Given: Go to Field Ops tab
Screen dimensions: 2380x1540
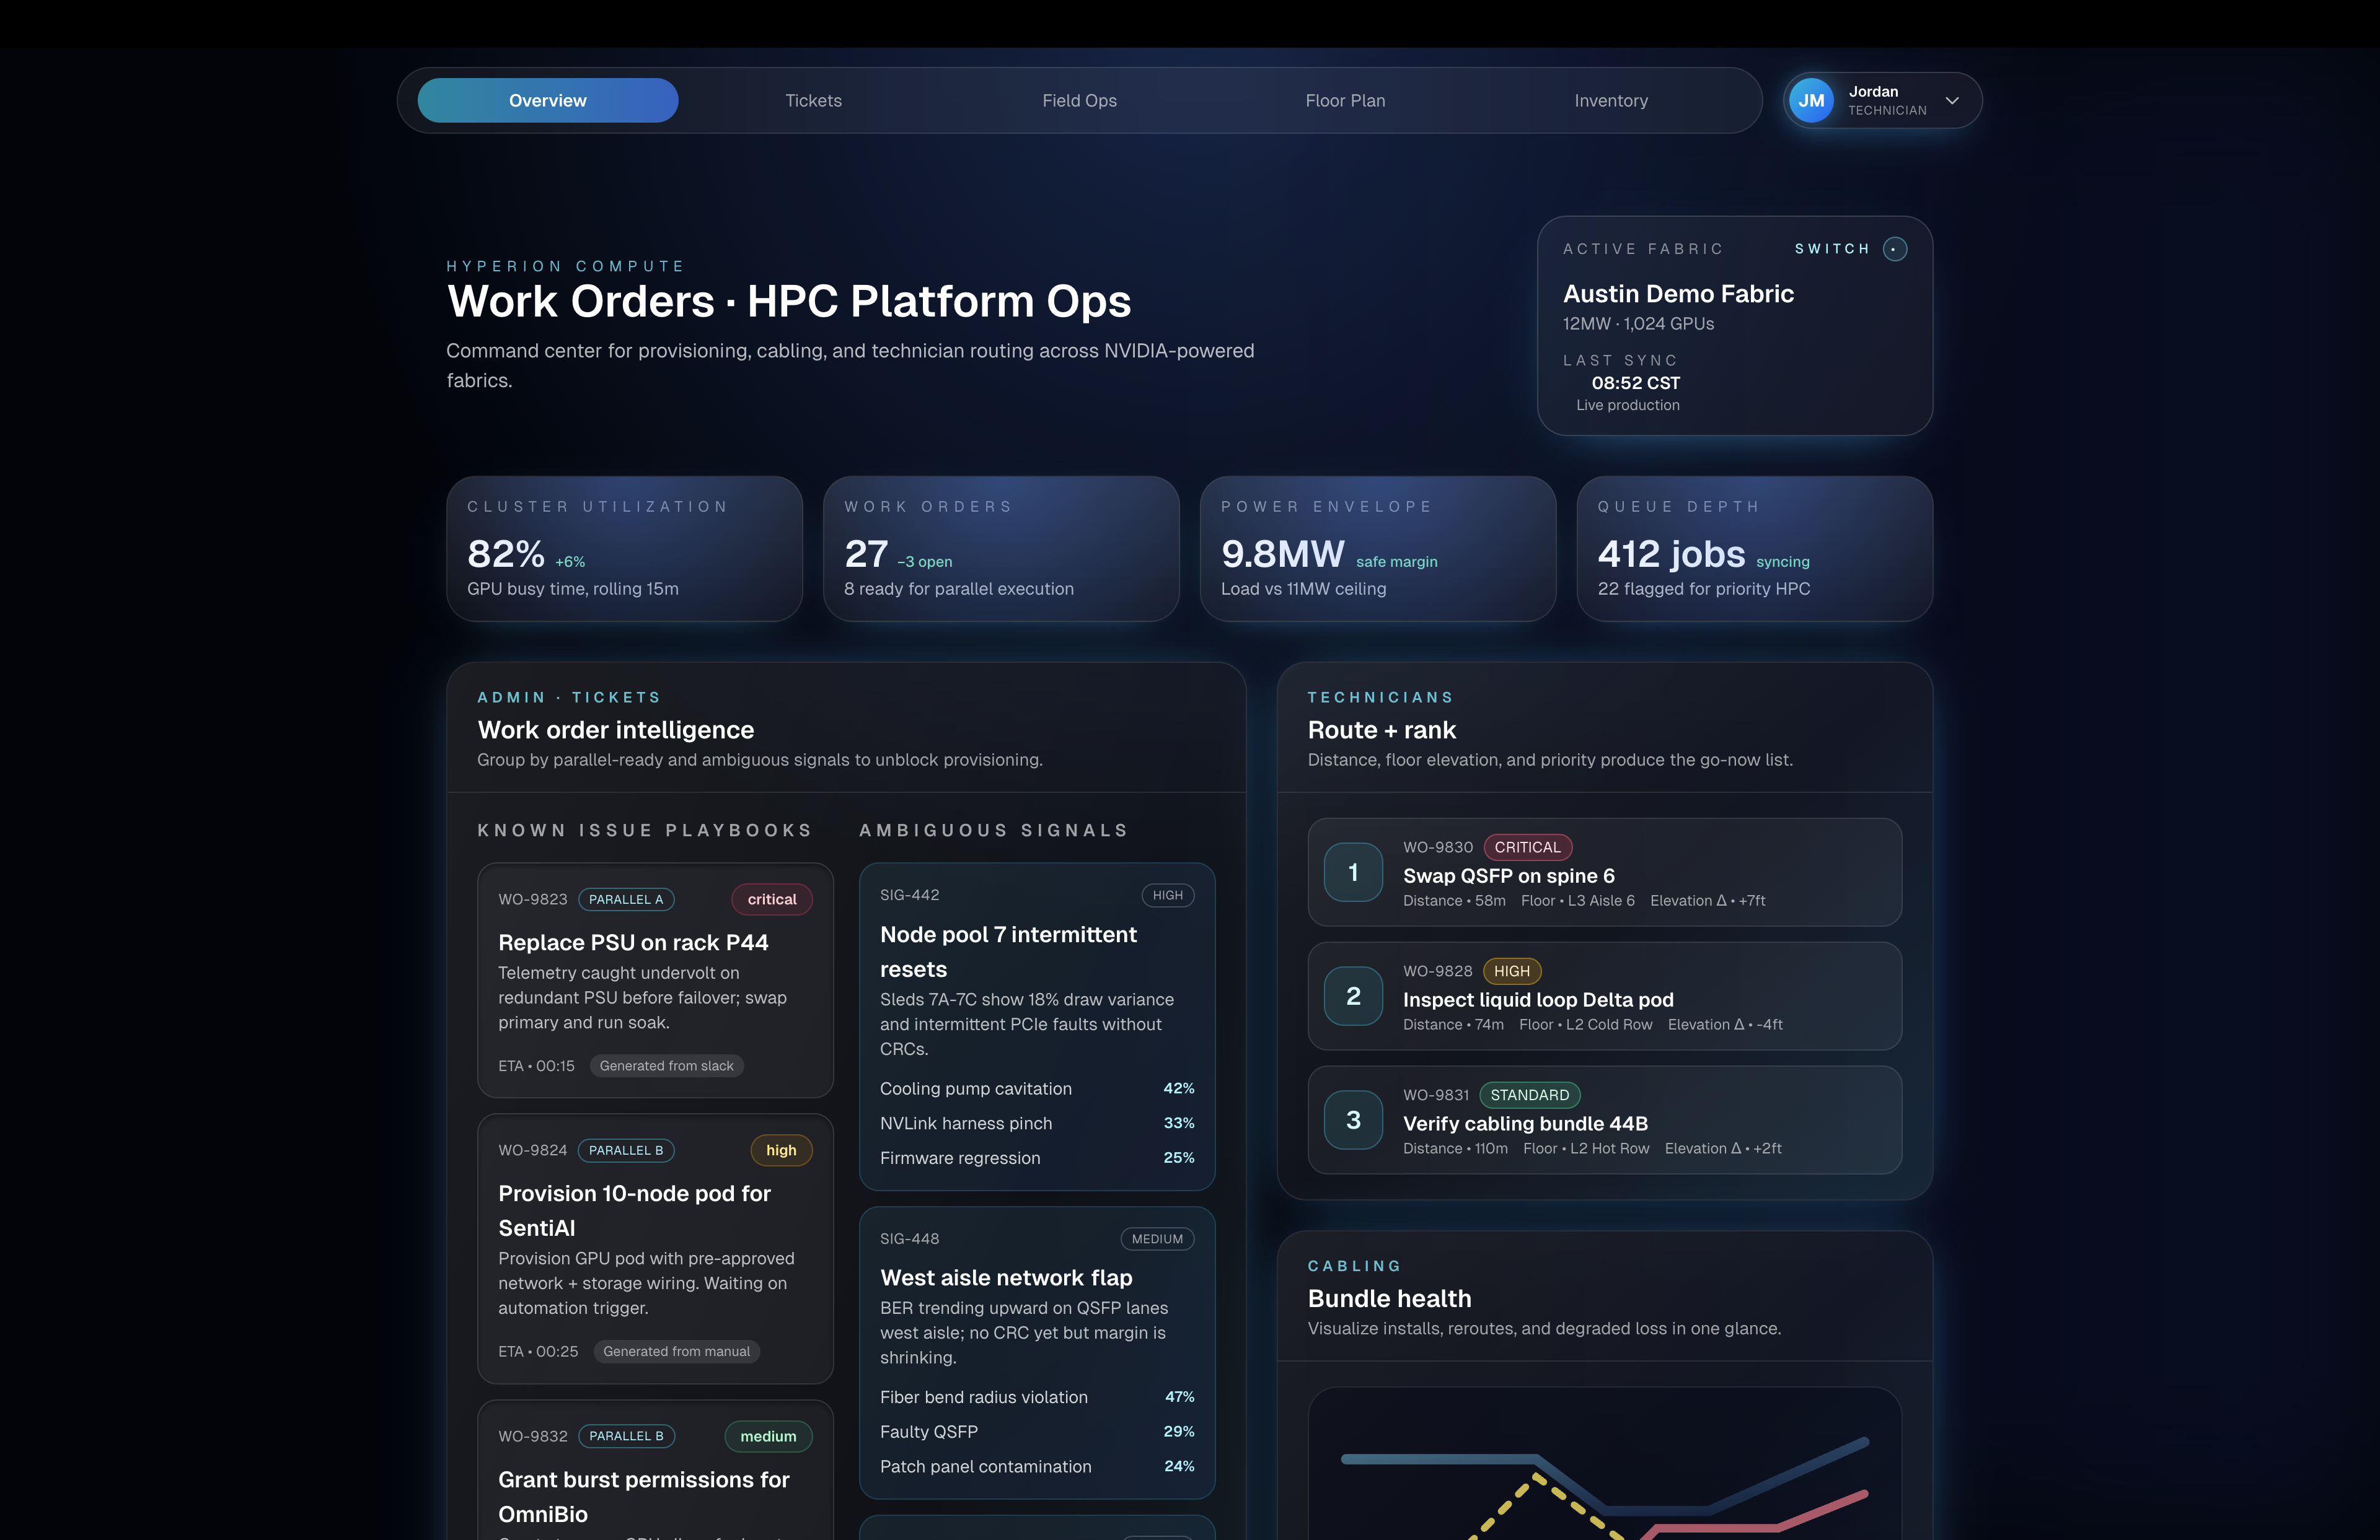Looking at the screenshot, I should point(1079,100).
